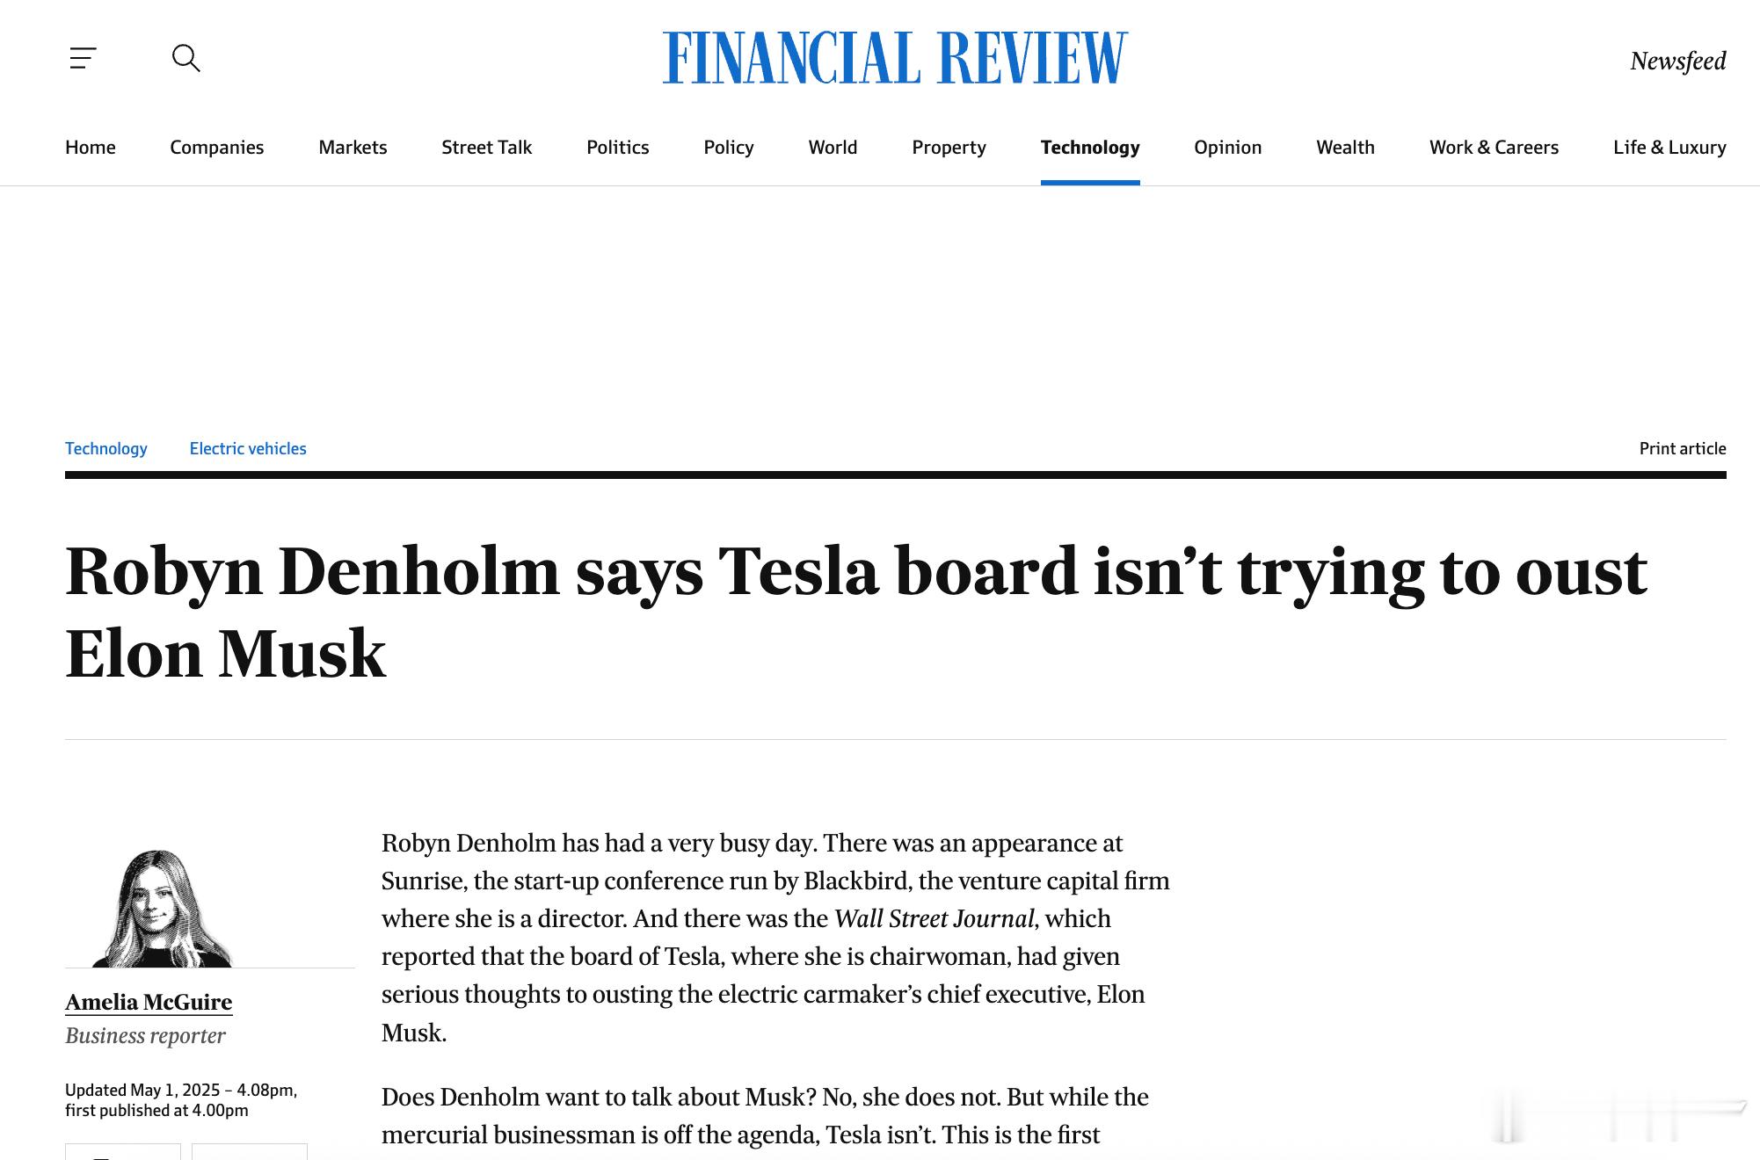Open the Policy section
1760x1160 pixels.
pyautogui.click(x=729, y=148)
